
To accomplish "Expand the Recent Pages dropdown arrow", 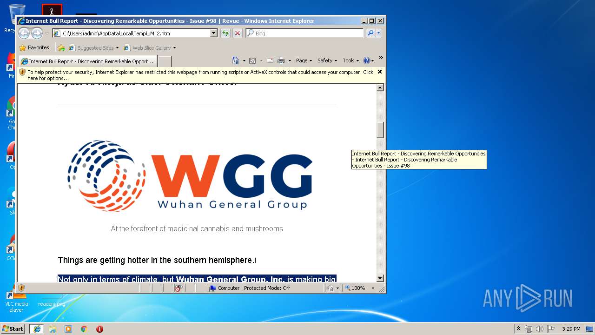I will (x=47, y=33).
